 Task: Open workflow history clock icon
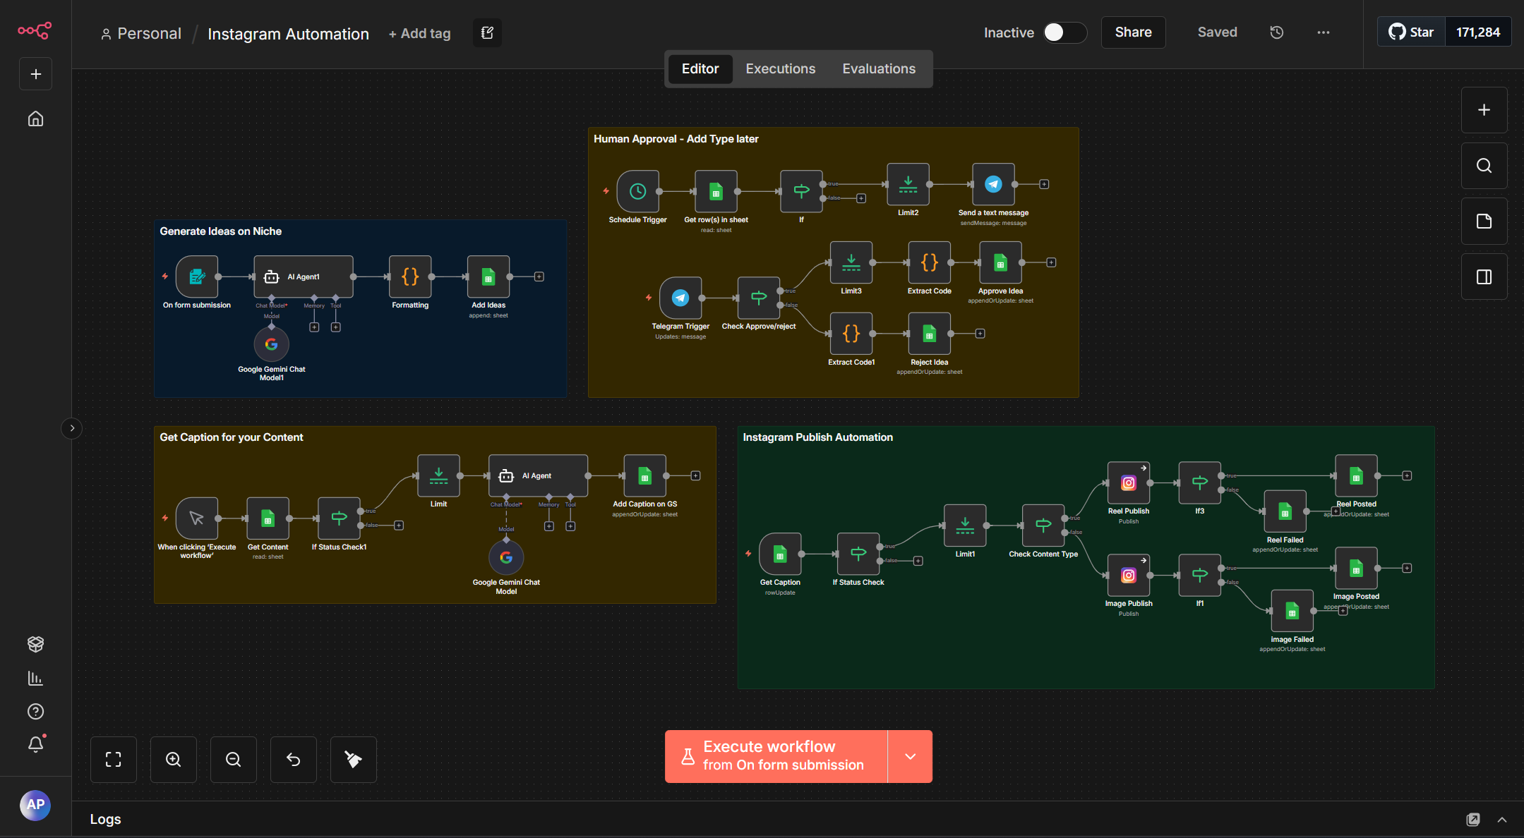click(1276, 32)
